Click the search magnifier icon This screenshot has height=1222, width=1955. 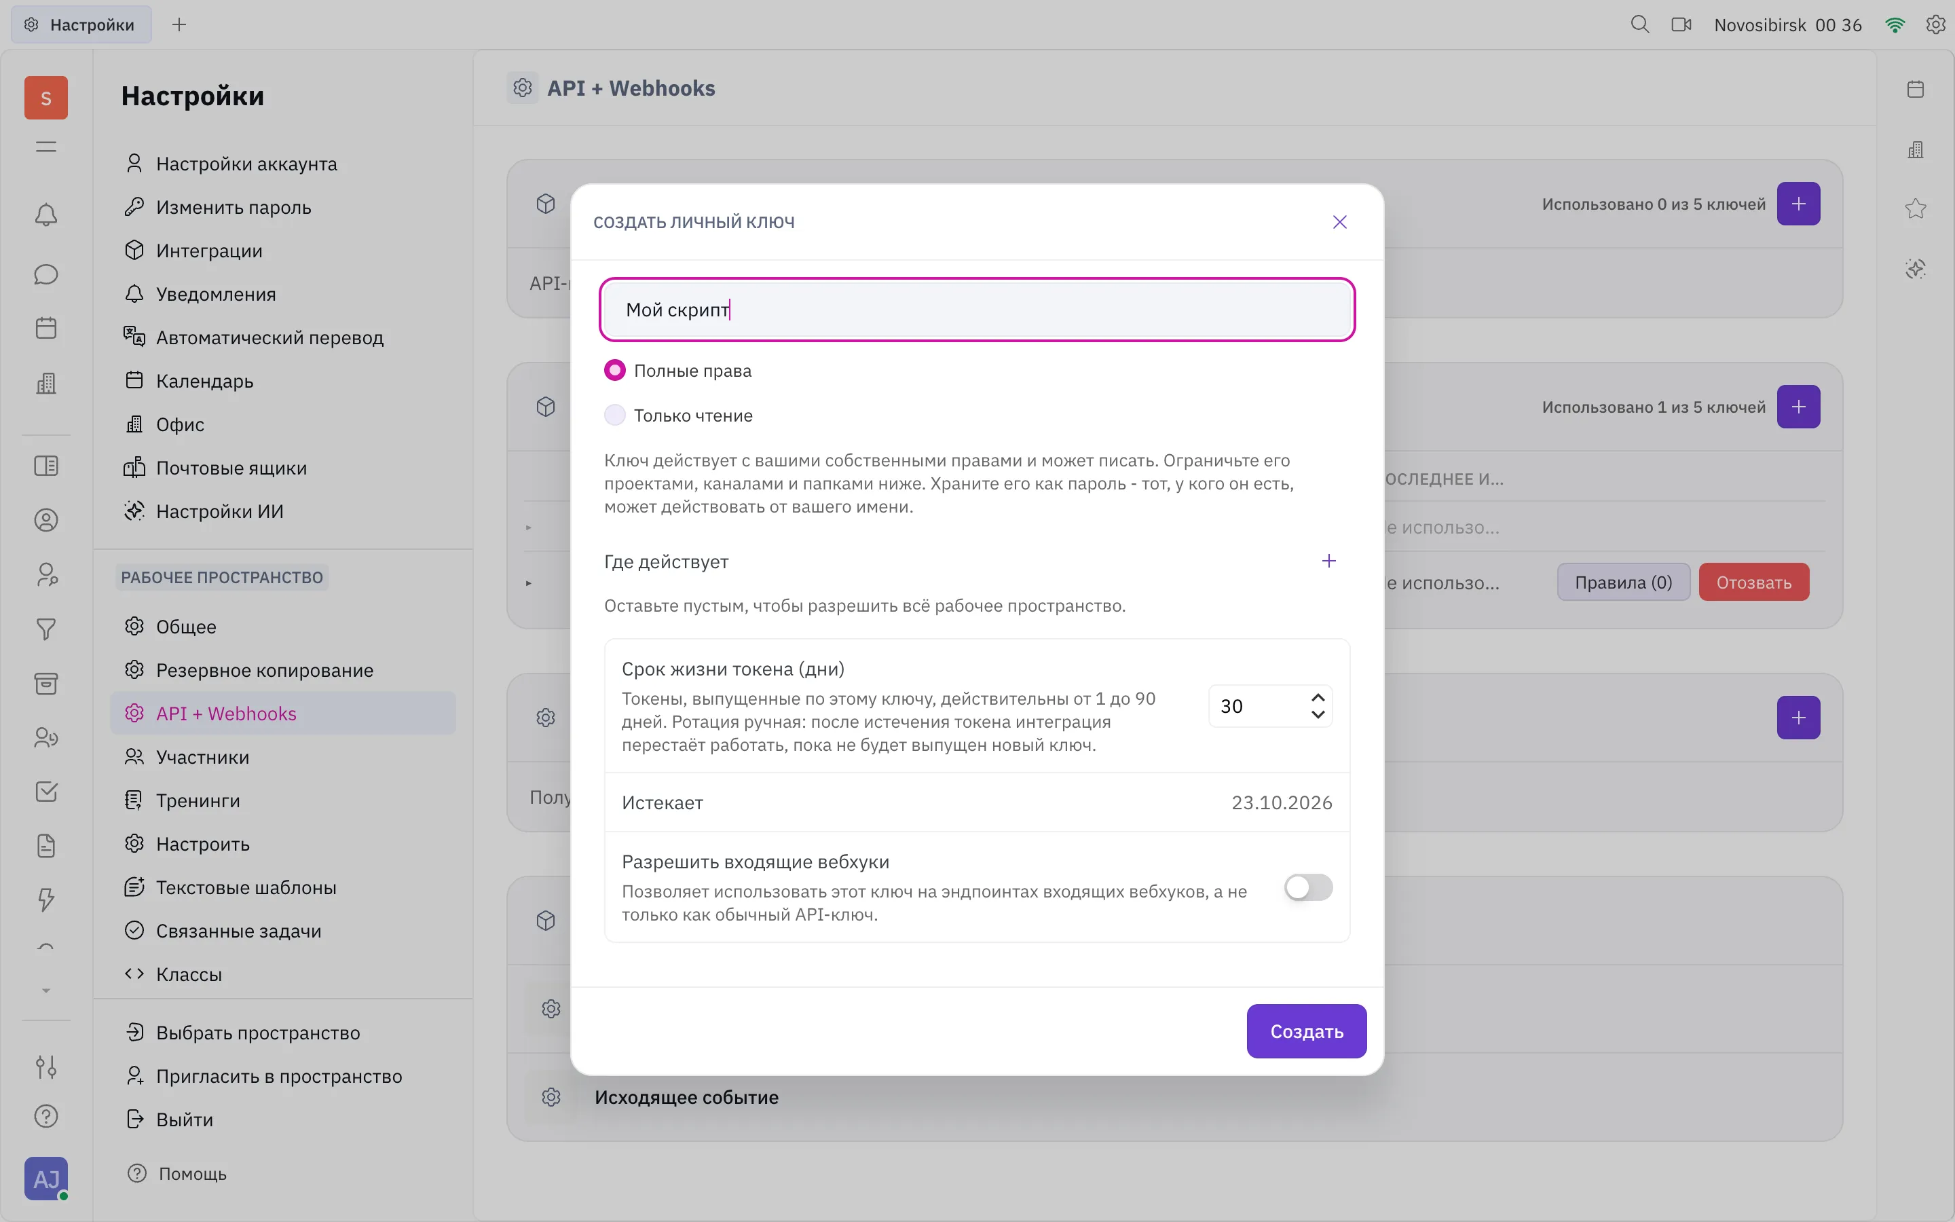coord(1639,24)
